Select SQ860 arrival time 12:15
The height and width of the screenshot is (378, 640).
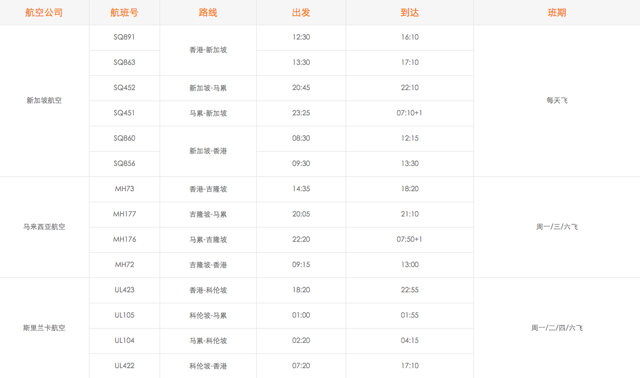(410, 138)
